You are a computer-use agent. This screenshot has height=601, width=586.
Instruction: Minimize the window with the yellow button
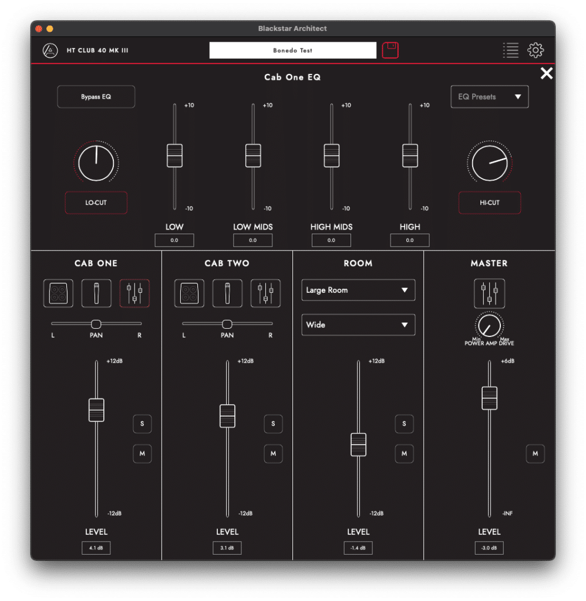(50, 29)
